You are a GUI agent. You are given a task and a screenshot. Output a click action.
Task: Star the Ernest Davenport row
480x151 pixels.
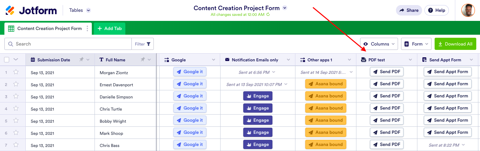point(16,84)
